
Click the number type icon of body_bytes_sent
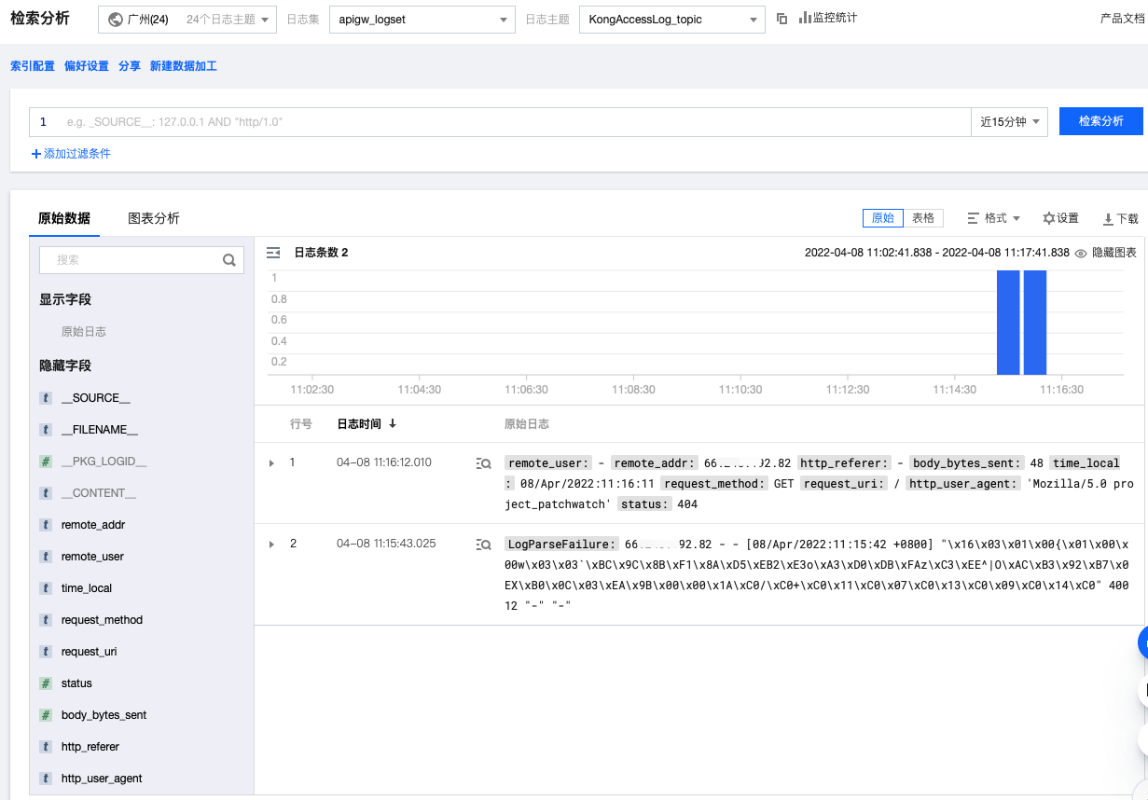[46, 715]
